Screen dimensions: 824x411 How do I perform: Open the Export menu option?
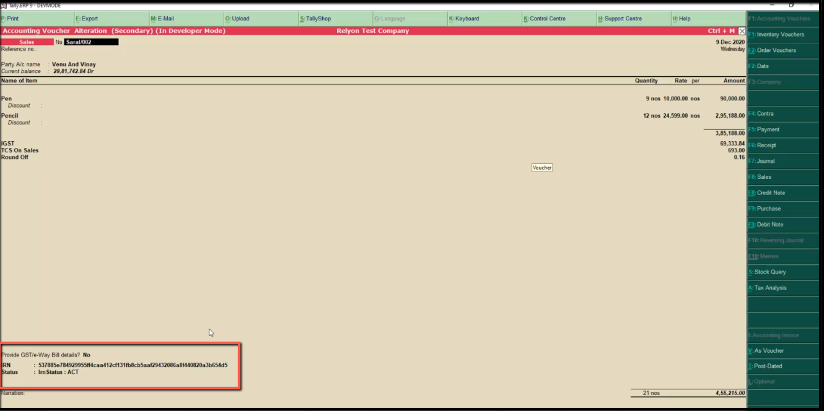(x=112, y=19)
